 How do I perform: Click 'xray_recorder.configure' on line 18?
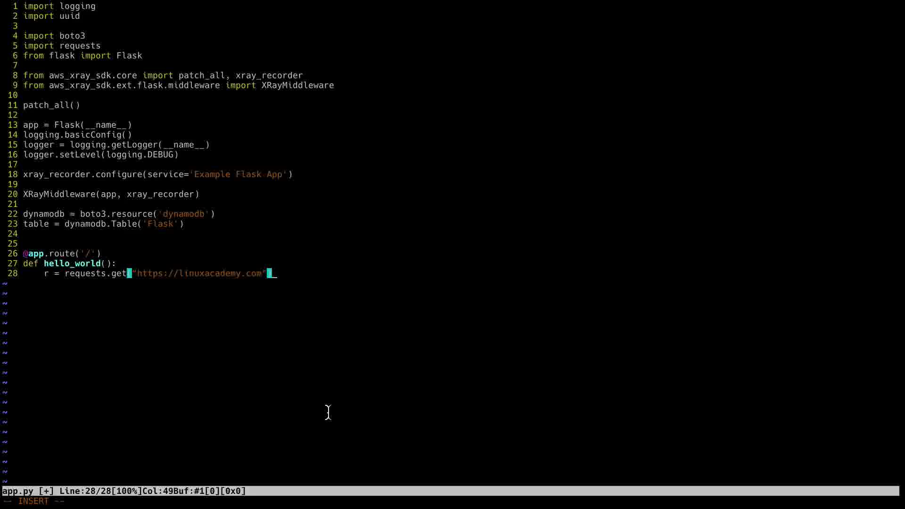[x=82, y=174]
